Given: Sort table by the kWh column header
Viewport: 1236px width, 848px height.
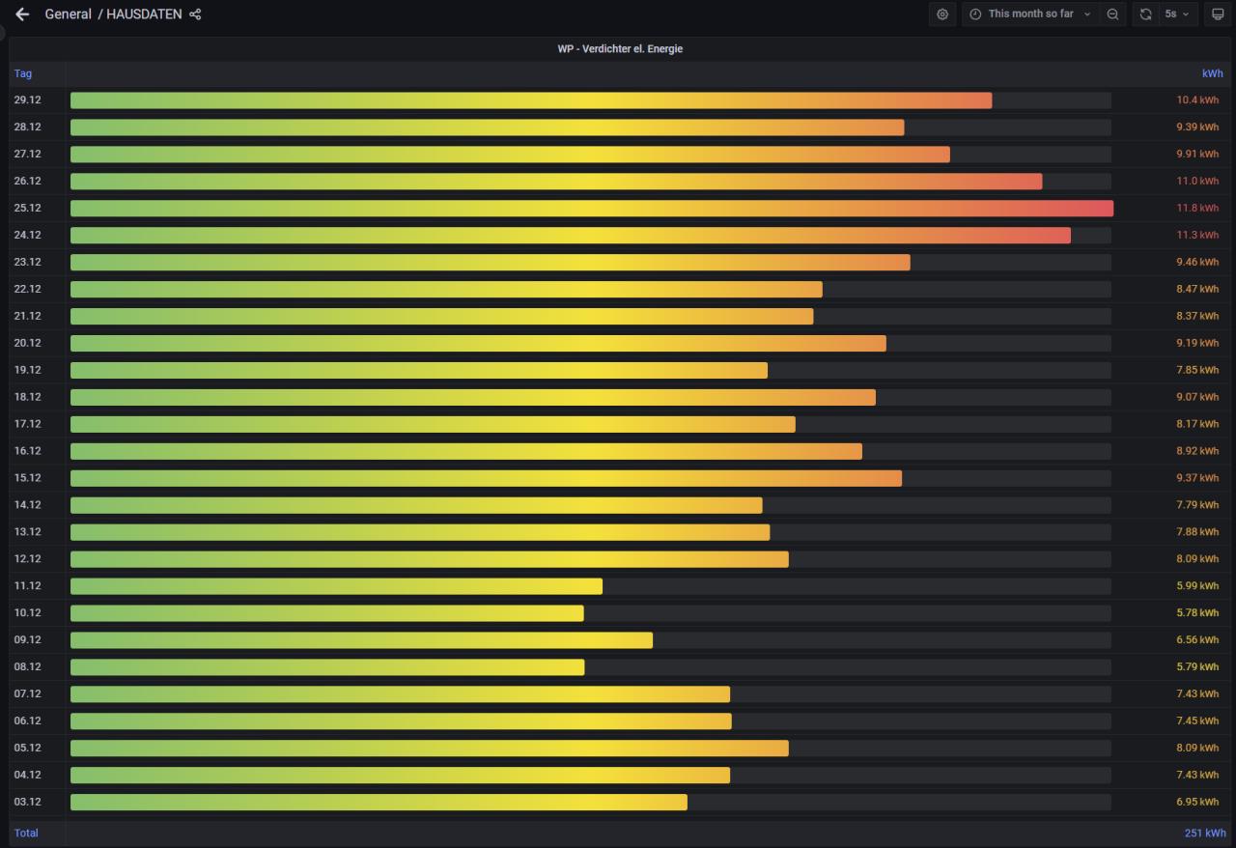Looking at the screenshot, I should (x=1212, y=73).
